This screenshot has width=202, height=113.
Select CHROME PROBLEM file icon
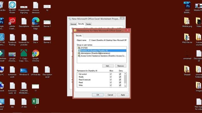click(x=24, y=88)
